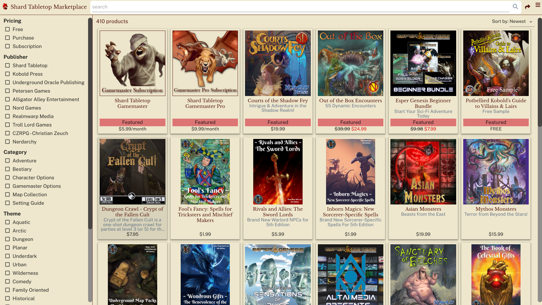Click Featured banner on Gamemaster Pro
The width and height of the screenshot is (542, 305).
tap(205, 122)
